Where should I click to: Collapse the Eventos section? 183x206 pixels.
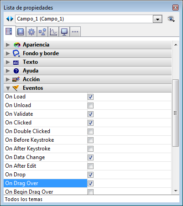click(88, 88)
